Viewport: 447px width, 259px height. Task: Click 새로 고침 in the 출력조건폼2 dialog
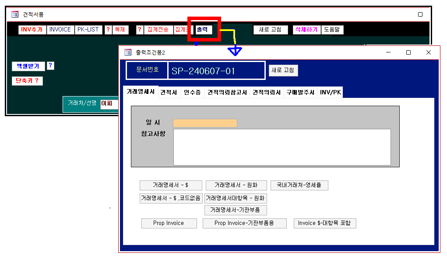[x=283, y=70]
